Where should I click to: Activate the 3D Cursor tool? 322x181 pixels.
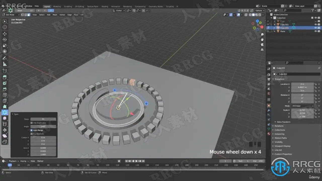coord(5,27)
